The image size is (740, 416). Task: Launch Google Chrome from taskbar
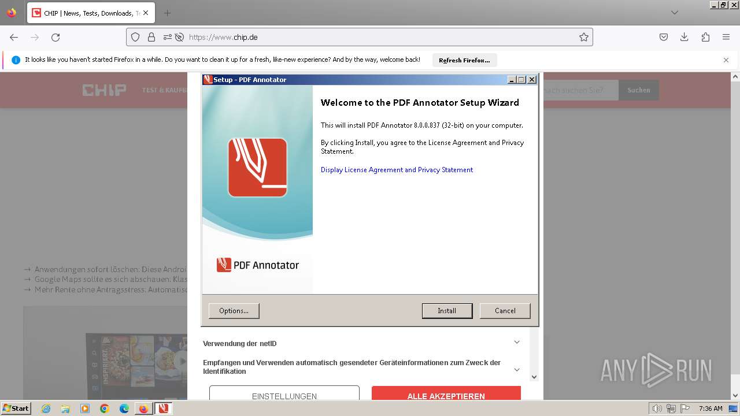pyautogui.click(x=105, y=408)
